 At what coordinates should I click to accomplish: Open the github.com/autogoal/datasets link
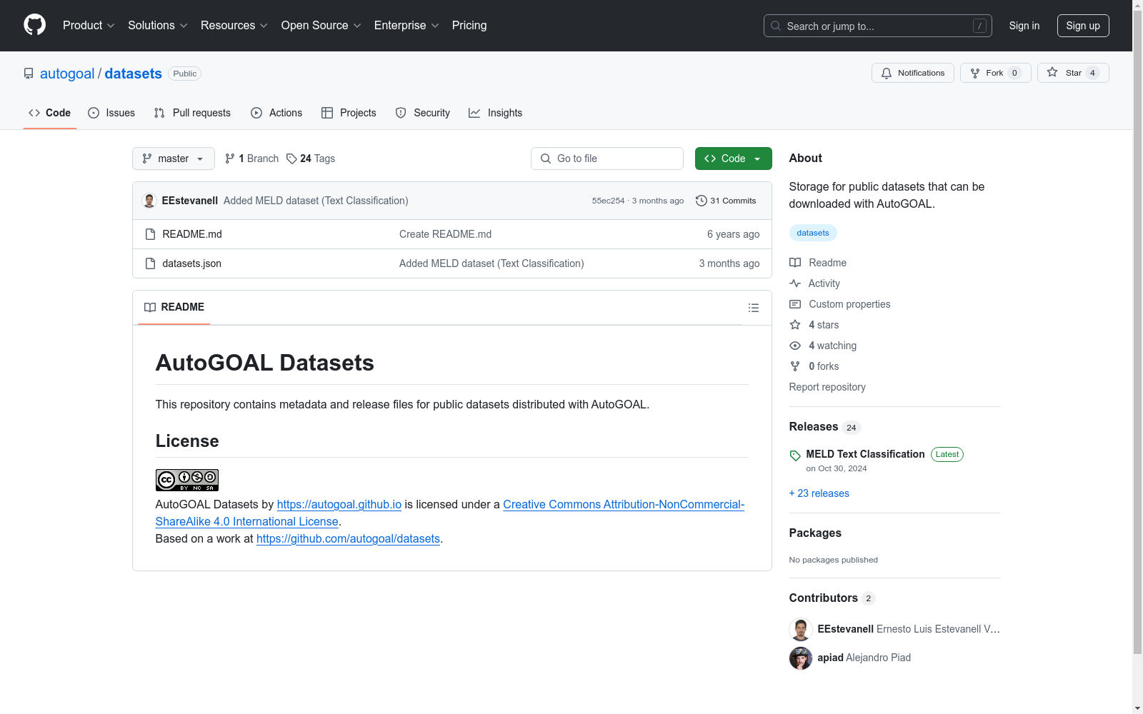[x=348, y=538]
